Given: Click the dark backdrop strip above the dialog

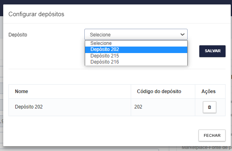Looking at the screenshot, I should (x=116, y=2).
